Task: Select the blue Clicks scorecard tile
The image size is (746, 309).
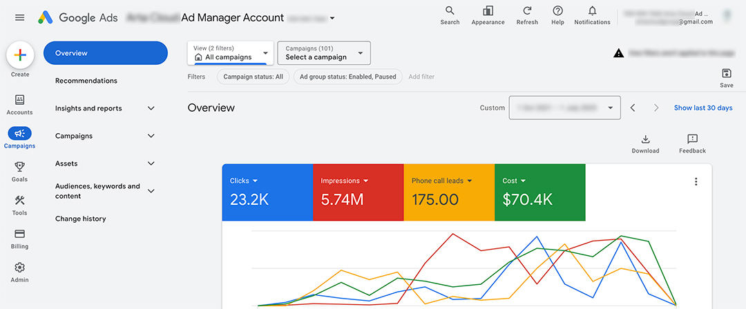Action: coord(267,192)
